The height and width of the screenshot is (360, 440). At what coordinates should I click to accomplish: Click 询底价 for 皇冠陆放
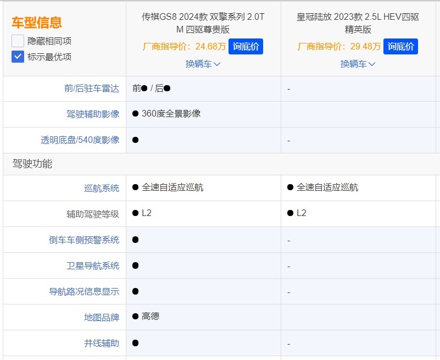click(400, 46)
